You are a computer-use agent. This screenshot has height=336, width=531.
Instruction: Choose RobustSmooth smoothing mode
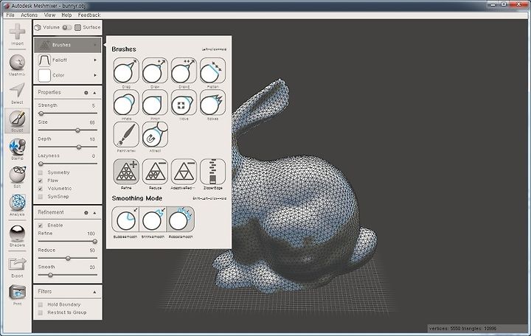pyautogui.click(x=180, y=220)
